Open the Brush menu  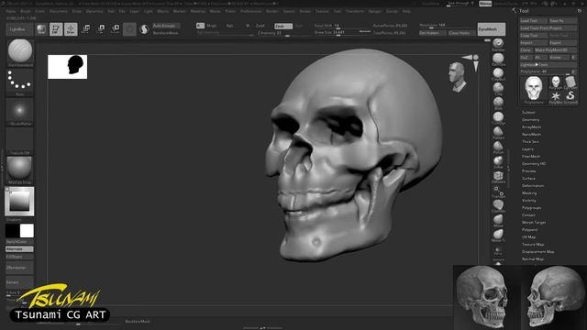tap(26, 11)
